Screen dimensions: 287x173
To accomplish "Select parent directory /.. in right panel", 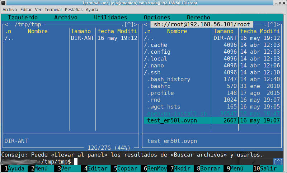I will (x=212, y=38).
